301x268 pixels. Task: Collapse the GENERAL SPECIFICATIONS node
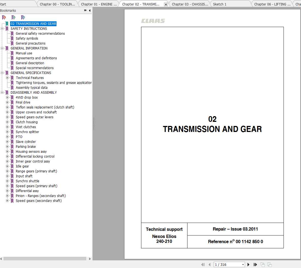tap(2, 73)
